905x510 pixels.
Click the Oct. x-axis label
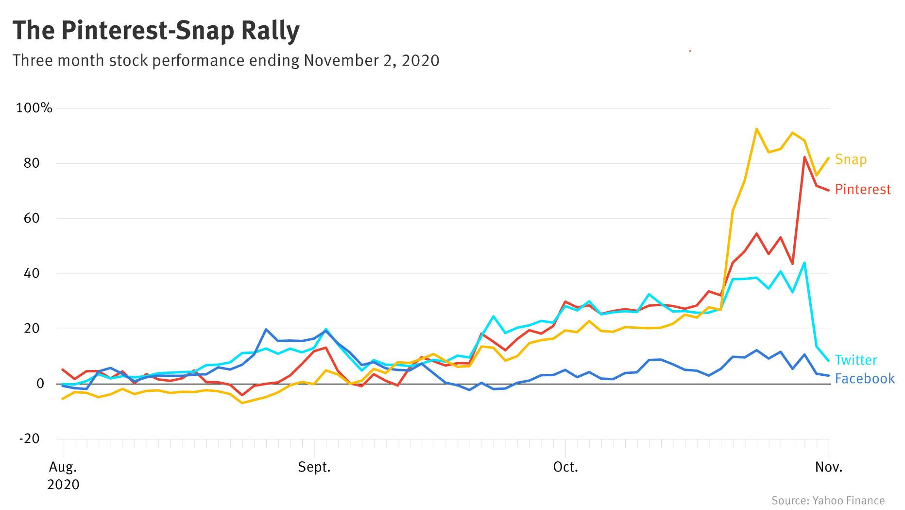click(x=565, y=467)
